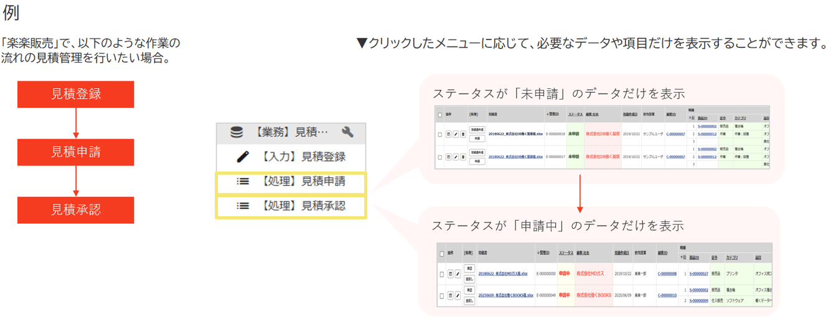Tick the checkbox for row E-000000017

click(440, 157)
